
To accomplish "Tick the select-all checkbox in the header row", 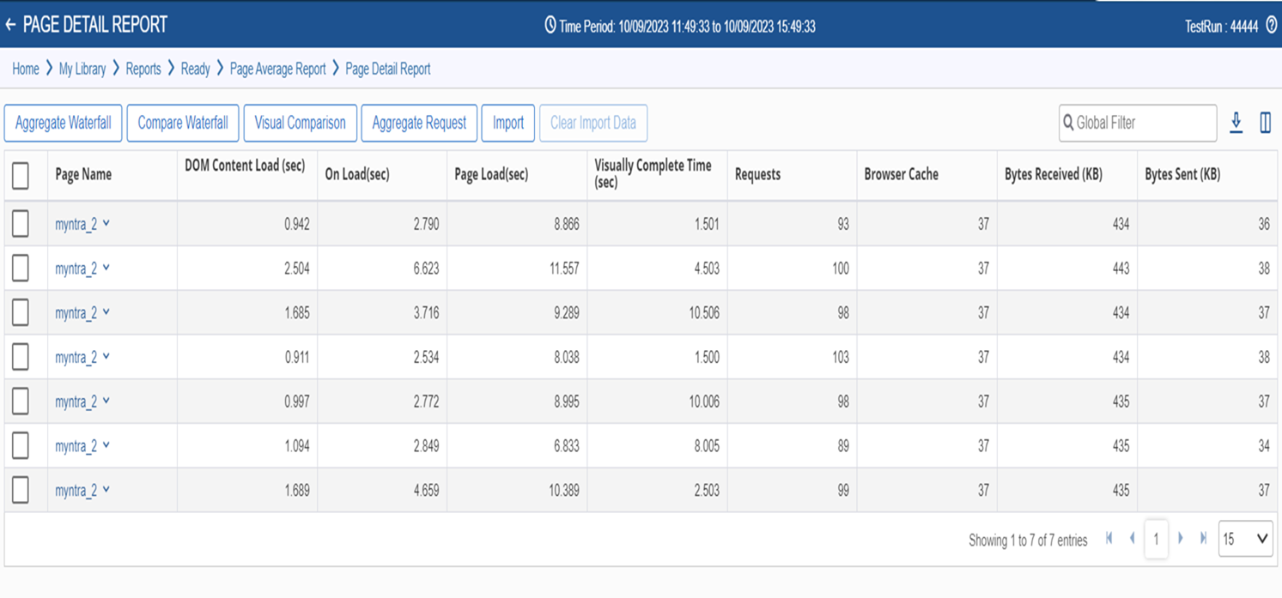I will (21, 175).
